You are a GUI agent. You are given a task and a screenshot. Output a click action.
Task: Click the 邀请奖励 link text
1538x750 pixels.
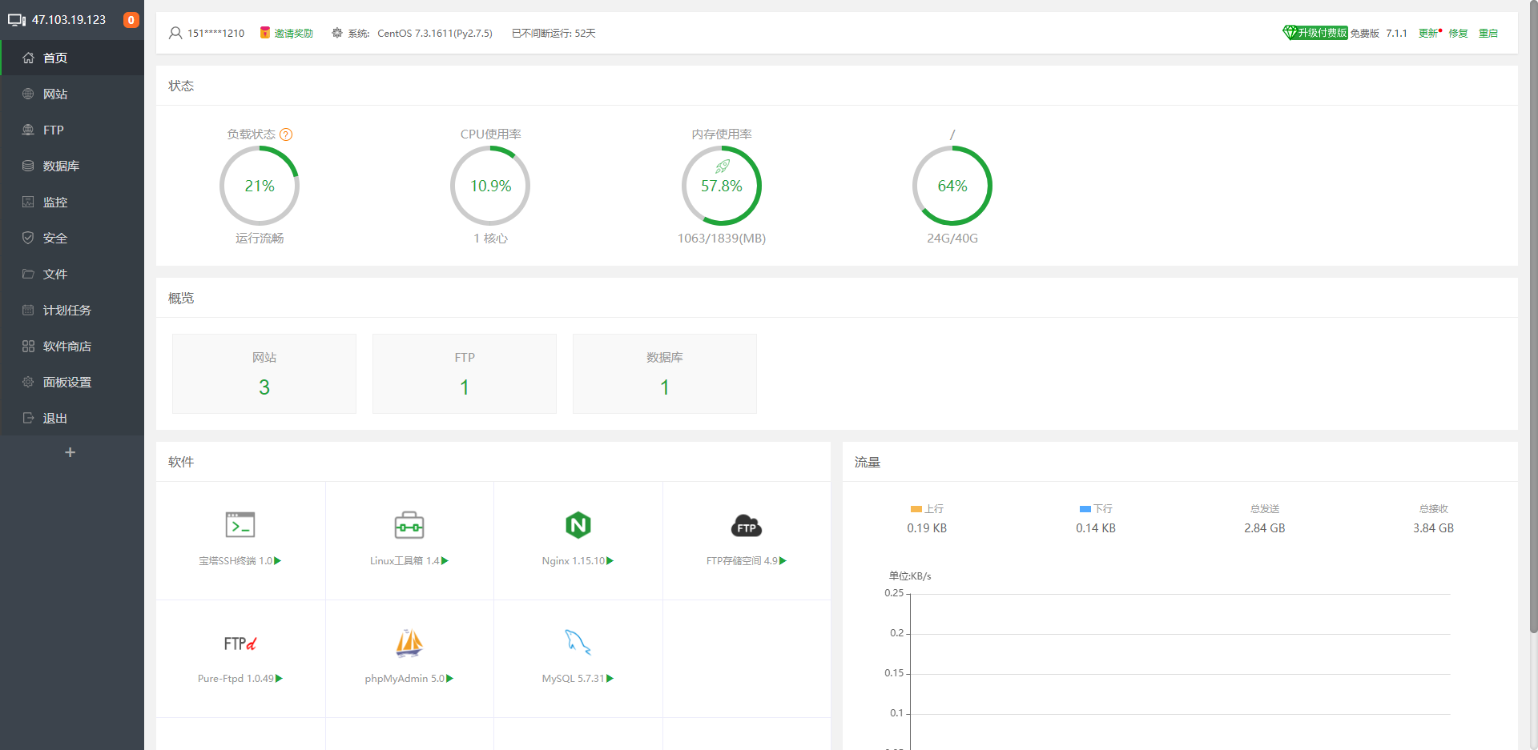(x=294, y=34)
